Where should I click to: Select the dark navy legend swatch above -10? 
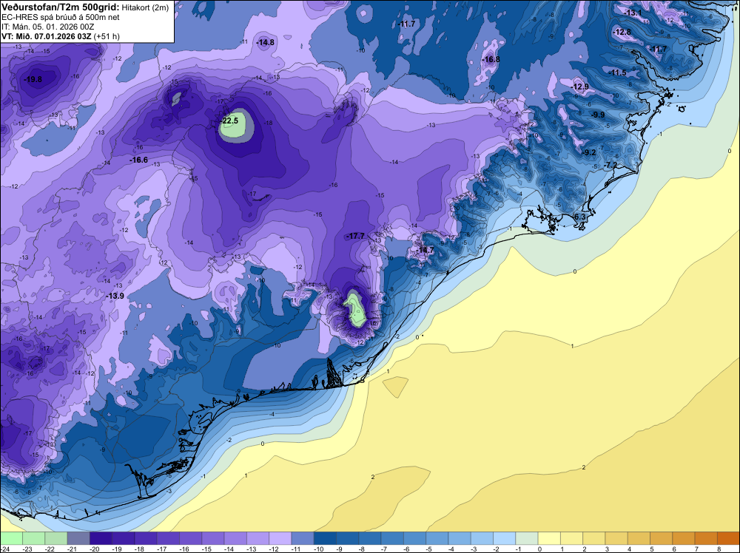pos(325,538)
